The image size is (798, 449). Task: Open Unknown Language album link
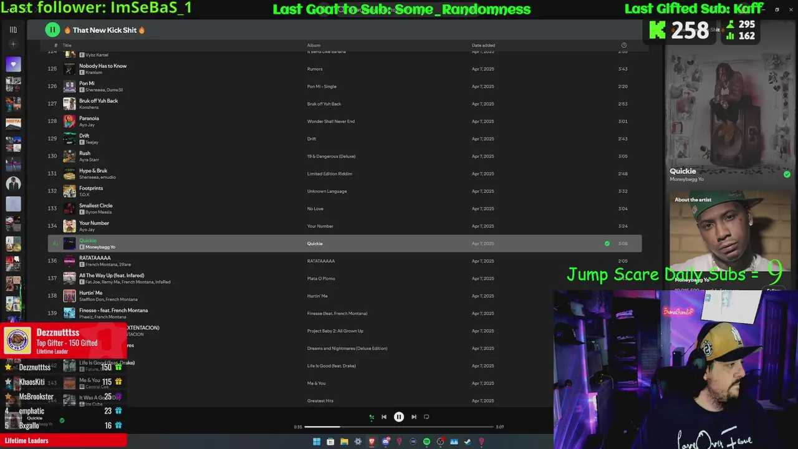327,191
